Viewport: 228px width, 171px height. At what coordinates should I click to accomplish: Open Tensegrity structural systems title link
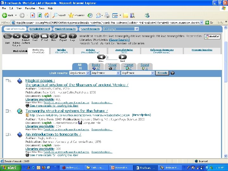coord(66,111)
